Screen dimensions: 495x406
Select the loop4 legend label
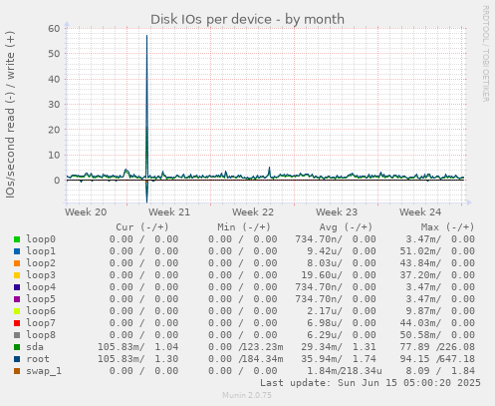point(41,287)
